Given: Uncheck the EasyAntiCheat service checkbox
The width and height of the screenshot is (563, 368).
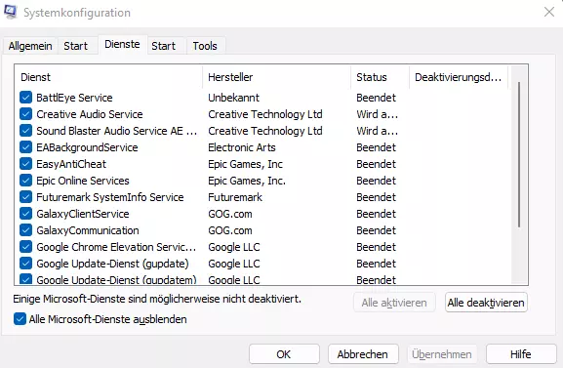Looking at the screenshot, I should tap(25, 164).
